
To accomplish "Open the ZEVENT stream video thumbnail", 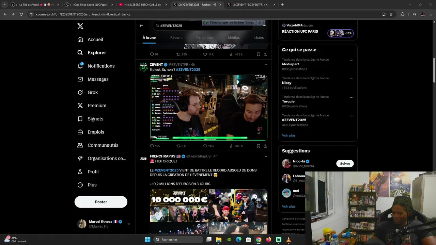I will coord(208,108).
